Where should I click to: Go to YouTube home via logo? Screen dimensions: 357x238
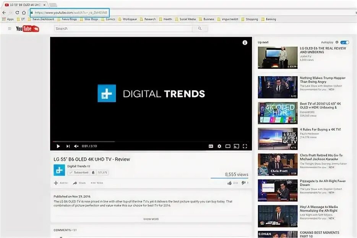27,28
